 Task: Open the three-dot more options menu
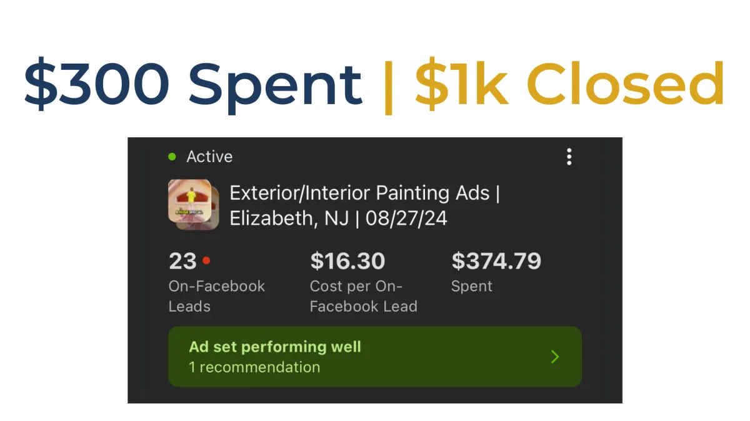tap(569, 157)
